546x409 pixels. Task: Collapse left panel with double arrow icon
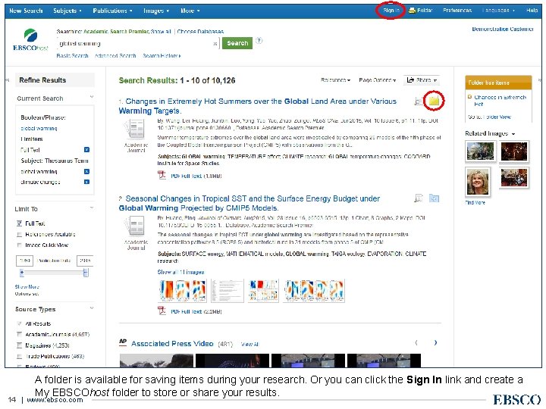point(8,80)
